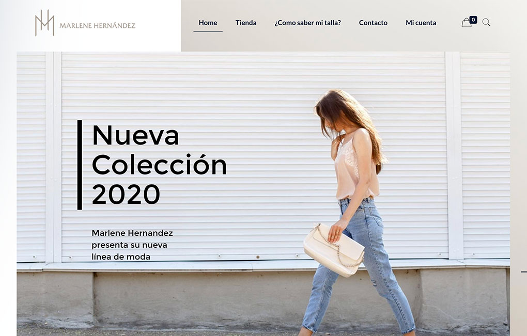This screenshot has width=527, height=336.
Task: Click the Nueva Colección 2020 heading
Action: tap(159, 165)
